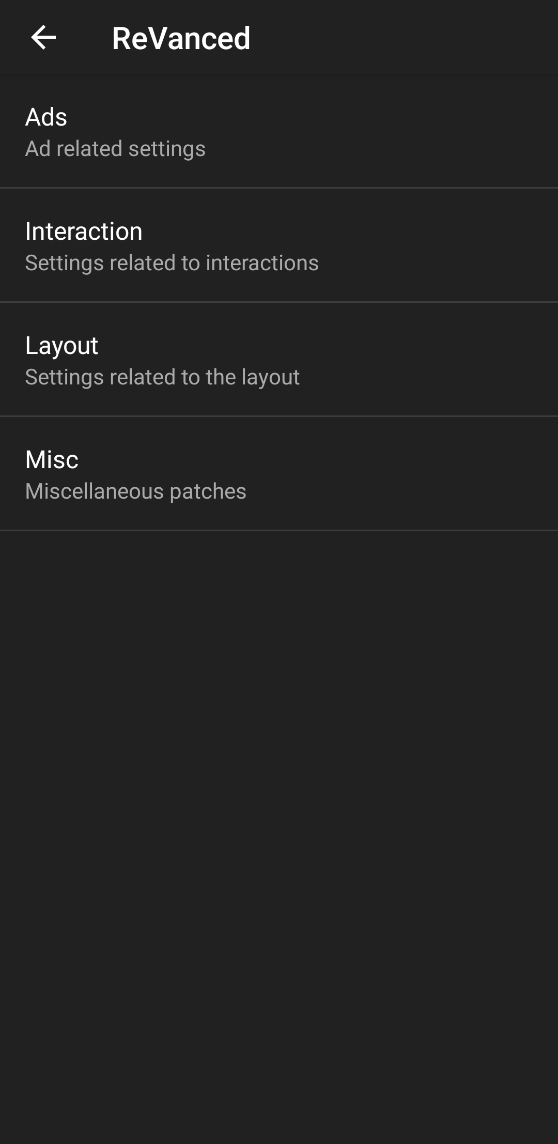
Task: Select the Miscellaneous patches subtitle
Action: [136, 491]
